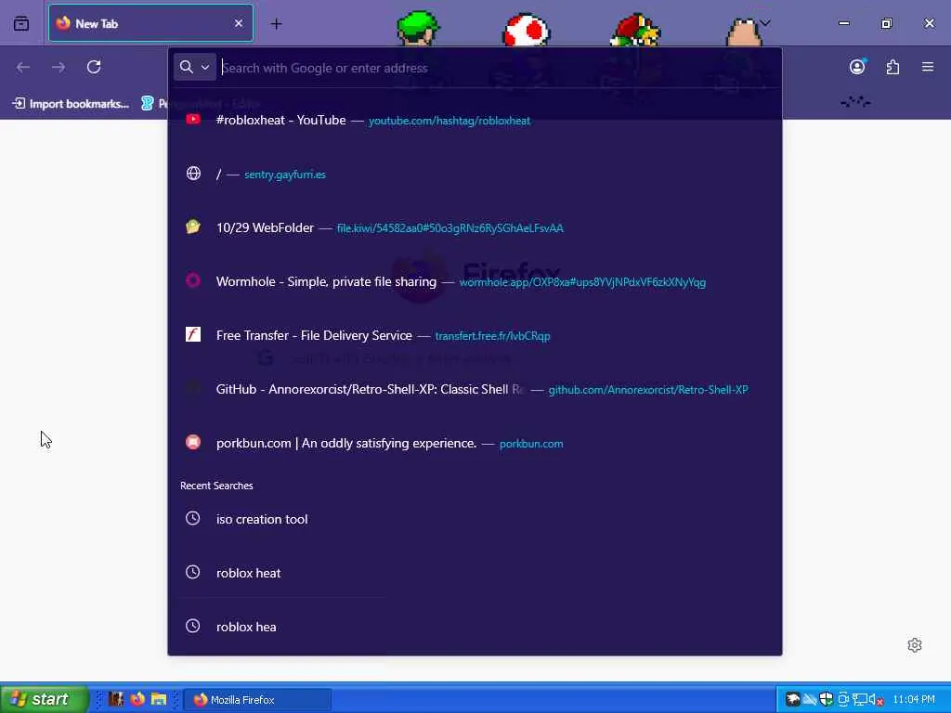
Task: Reload the current page
Action: [94, 67]
